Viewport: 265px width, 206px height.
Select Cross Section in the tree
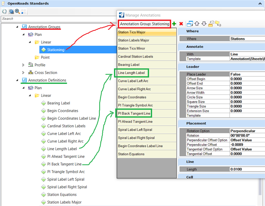tap(46, 73)
